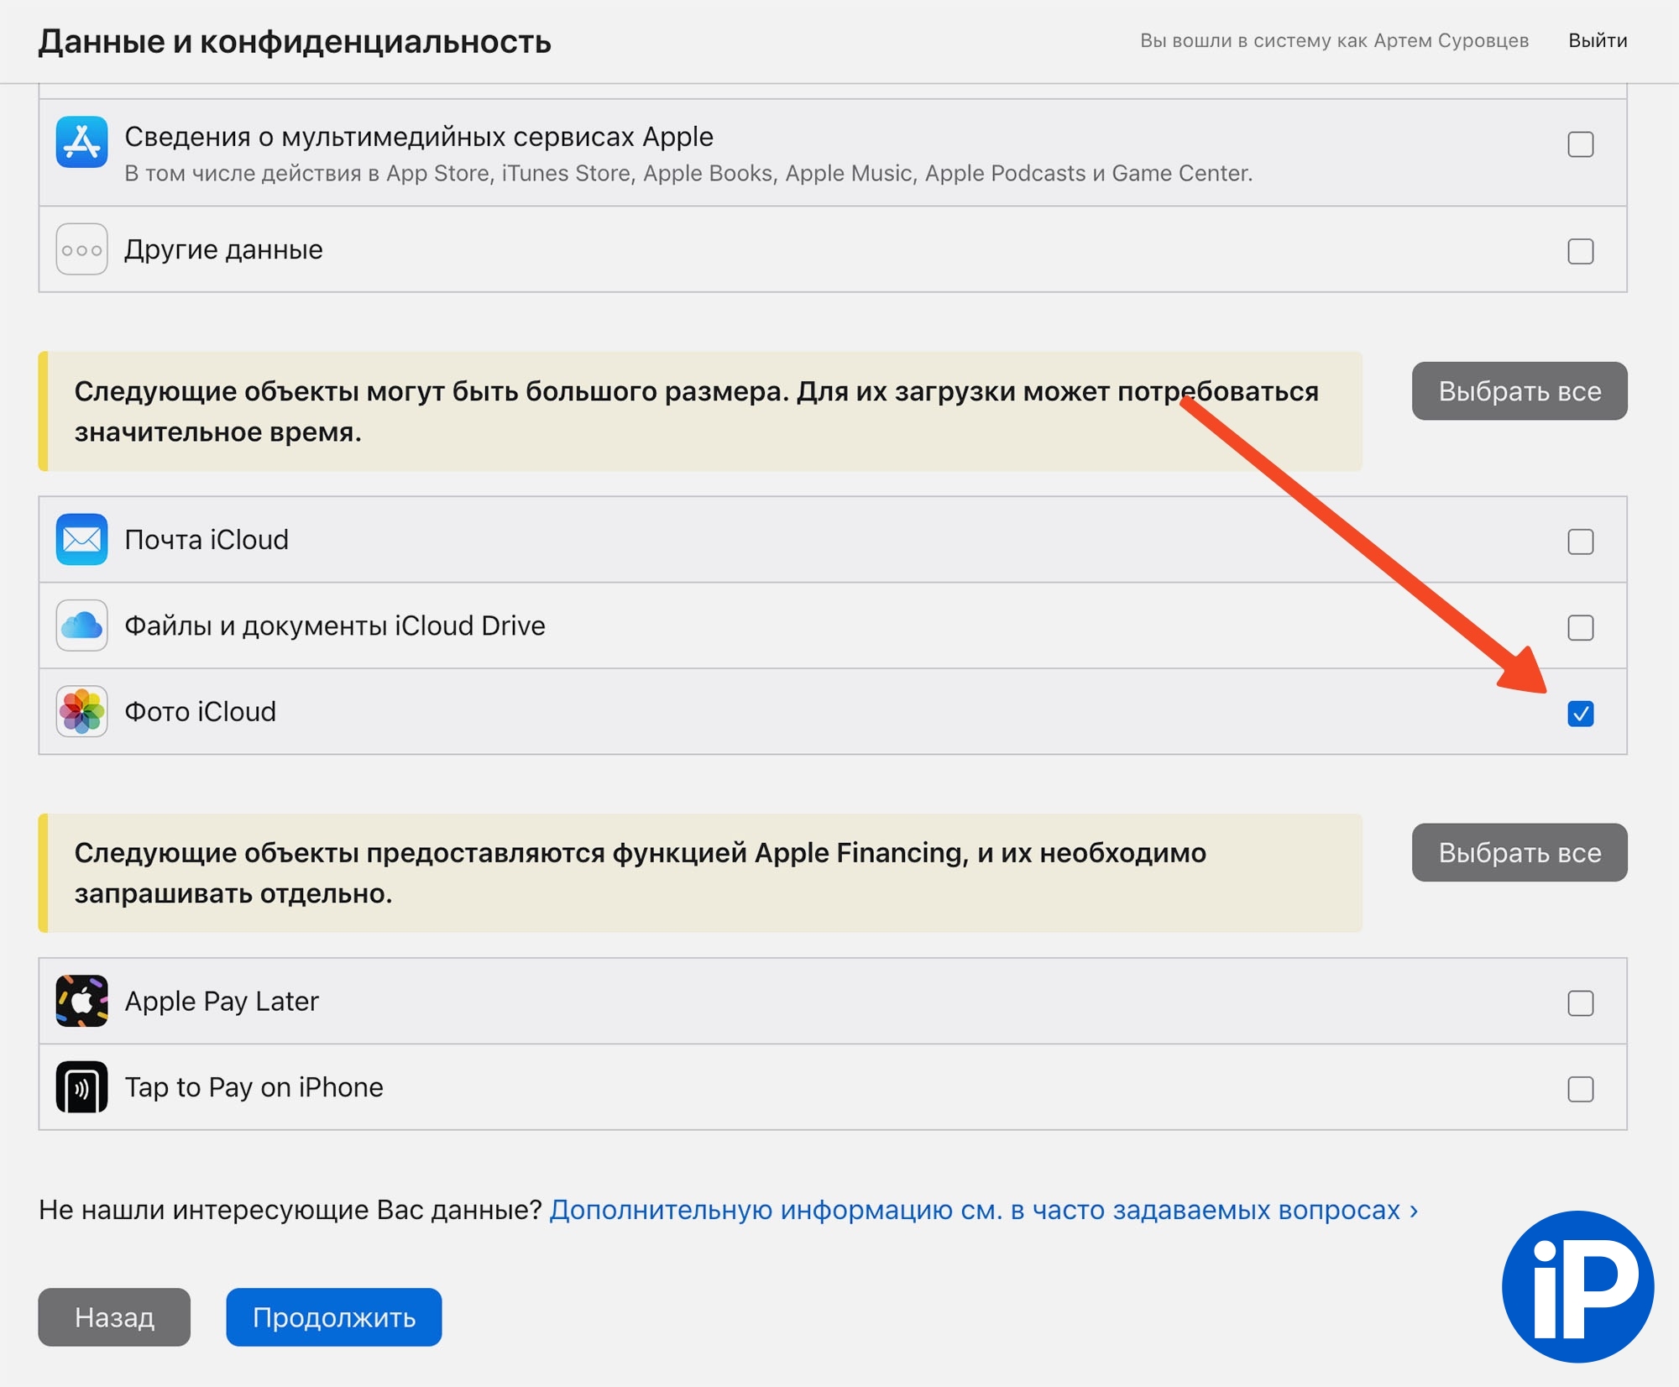Viewport: 1679px width, 1387px height.
Task: Open the frequently asked questions link
Action: tap(983, 1210)
